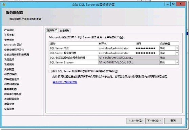The image size is (189, 130).
Task: Select 数据库引擎配置 step in left sidebar
Action: (x=13, y=94)
